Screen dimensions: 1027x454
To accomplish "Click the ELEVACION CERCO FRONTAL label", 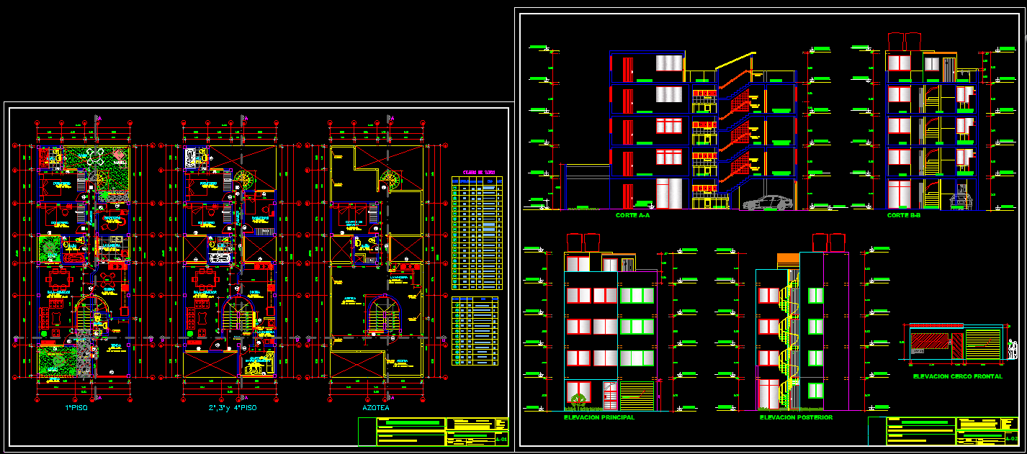I will pyautogui.click(x=957, y=376).
